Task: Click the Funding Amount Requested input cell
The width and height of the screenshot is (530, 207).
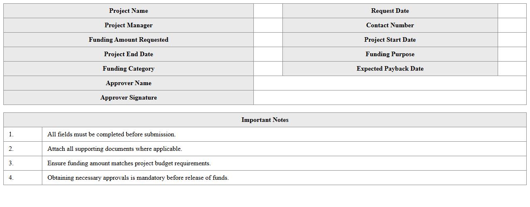Action: pyautogui.click(x=268, y=40)
